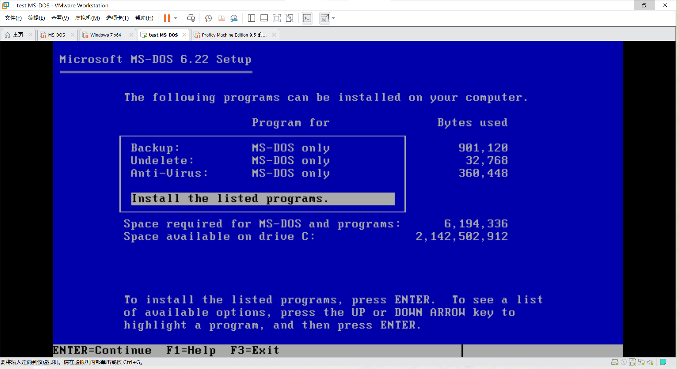Click the 360,448 bytes value
Screen dimensions: 679x369
pyautogui.click(x=483, y=173)
